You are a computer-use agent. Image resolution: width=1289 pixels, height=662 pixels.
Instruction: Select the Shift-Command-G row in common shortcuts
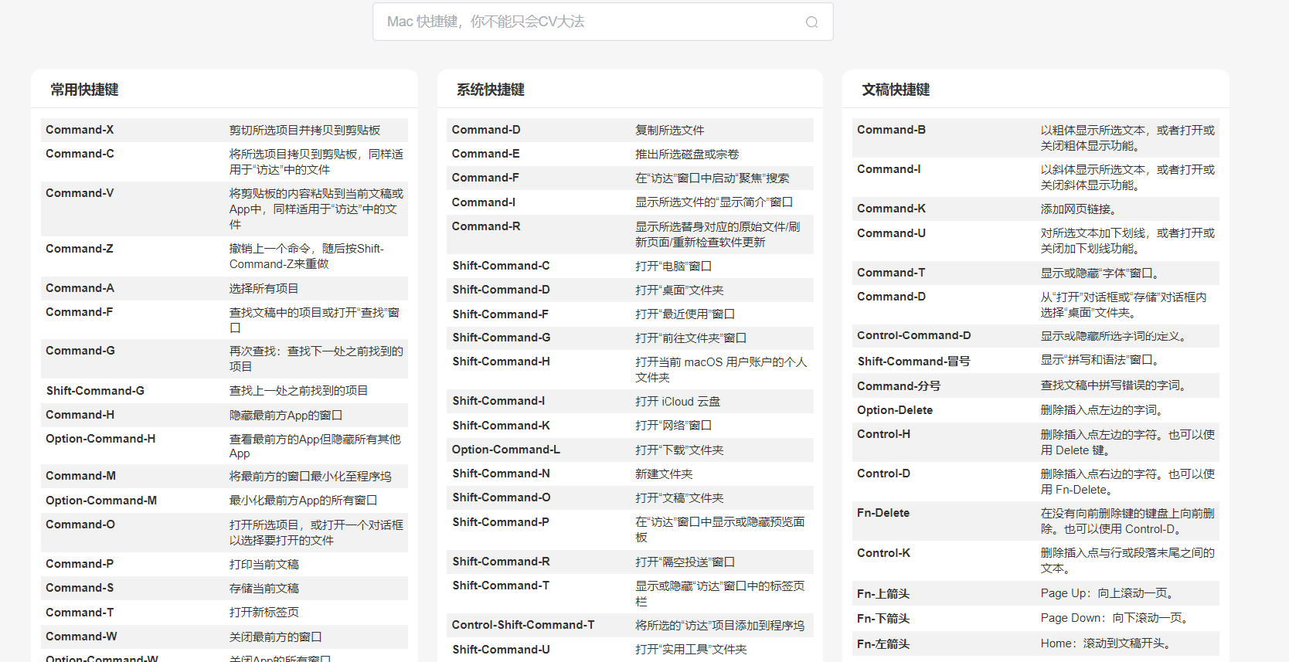click(224, 391)
